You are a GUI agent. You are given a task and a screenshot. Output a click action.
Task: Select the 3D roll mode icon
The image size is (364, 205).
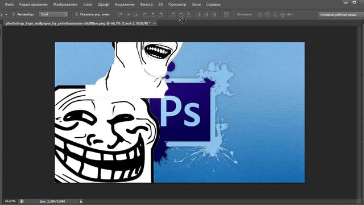[267, 14]
